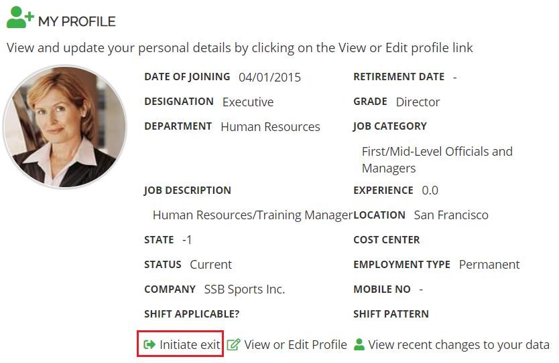Click the green person icon for recent changes

(359, 345)
